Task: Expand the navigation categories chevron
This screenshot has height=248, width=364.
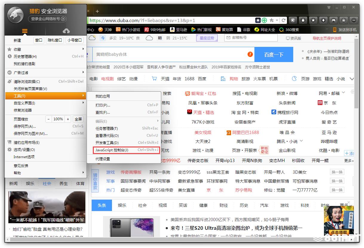Action: [352, 79]
